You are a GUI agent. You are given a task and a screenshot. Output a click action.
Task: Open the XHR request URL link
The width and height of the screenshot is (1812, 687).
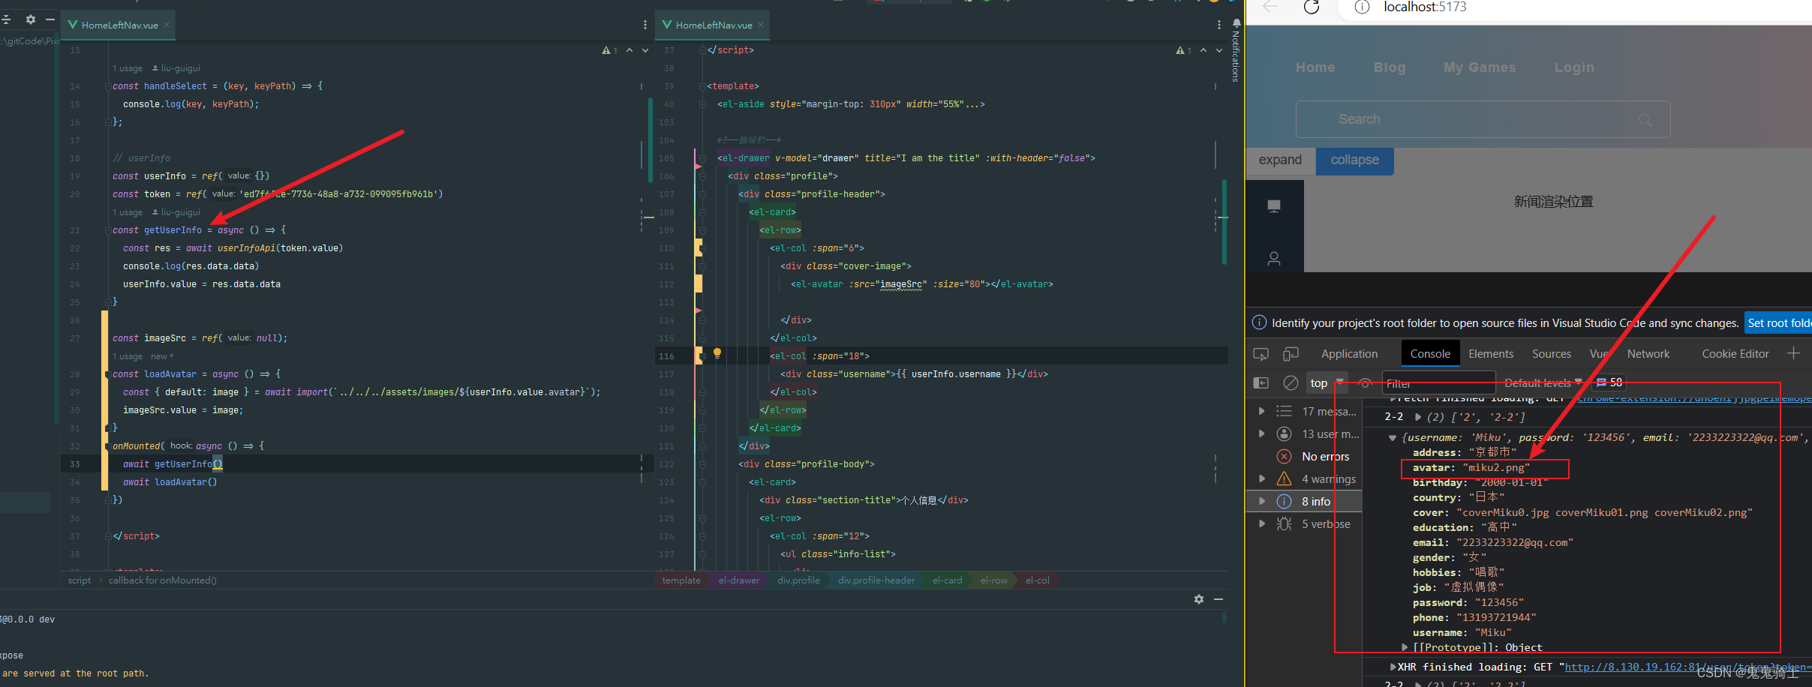(x=1687, y=667)
